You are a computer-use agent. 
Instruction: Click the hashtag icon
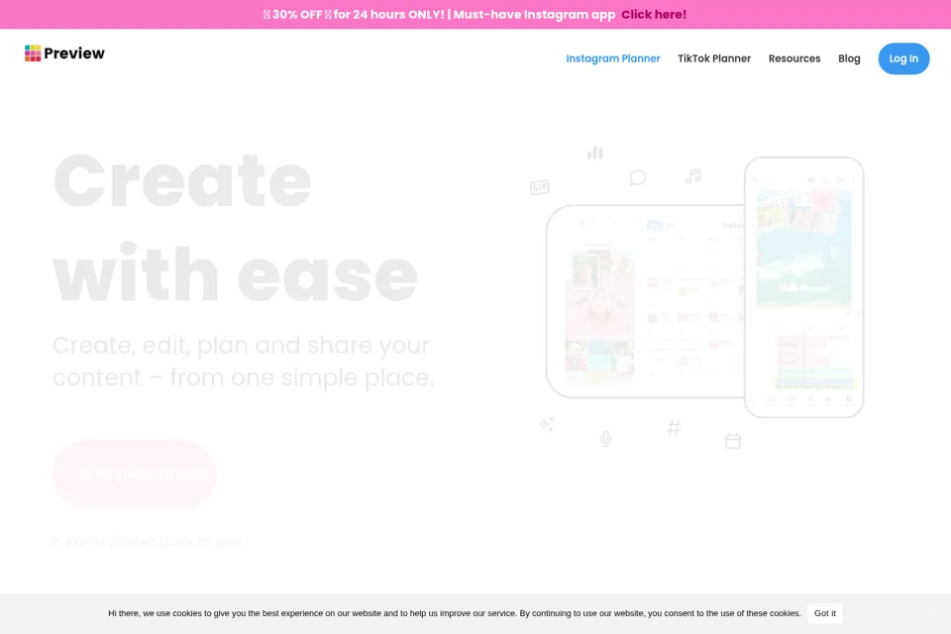point(674,428)
